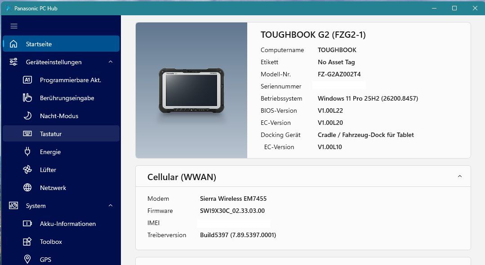Click the Geräteeinstellungen sliders icon
The height and width of the screenshot is (265, 485).
coord(13,62)
